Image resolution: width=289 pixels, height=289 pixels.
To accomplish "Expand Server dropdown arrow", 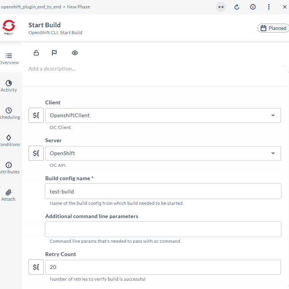I will [x=273, y=153].
